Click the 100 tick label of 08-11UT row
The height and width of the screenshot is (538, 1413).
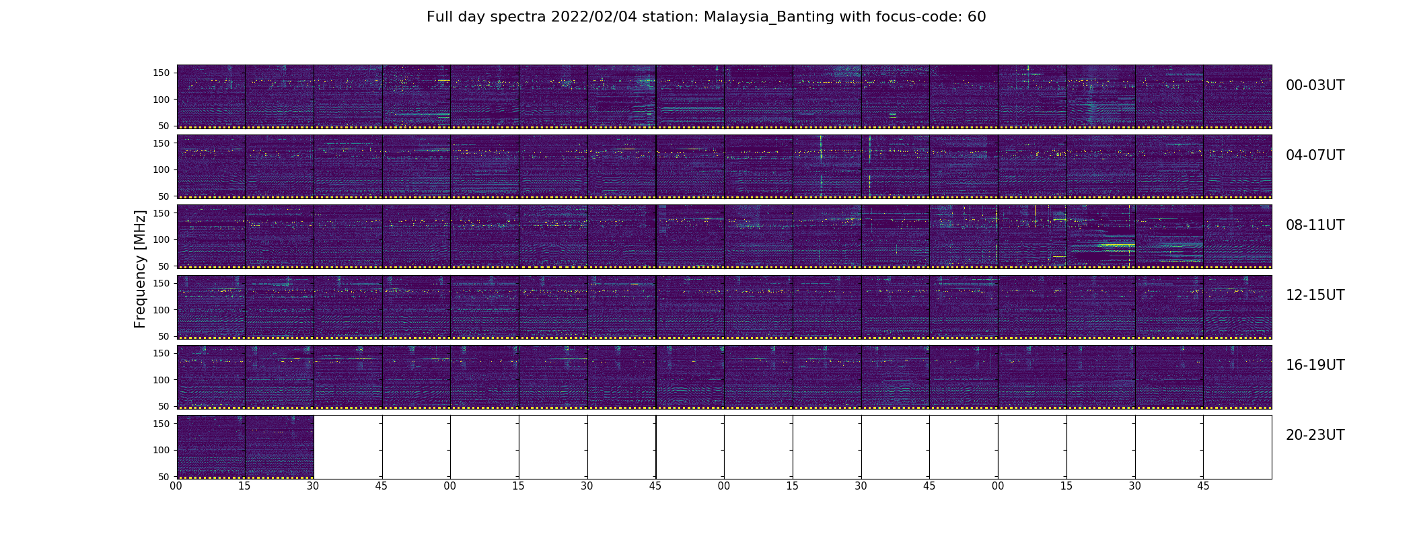click(x=161, y=239)
